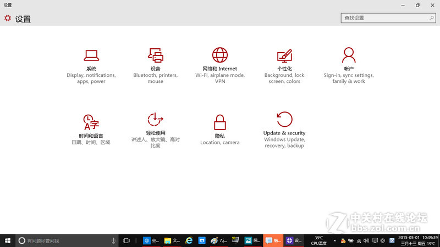440x247 pixels.
Task: Open the 隐私 privacy settings tile
Action: click(x=219, y=130)
